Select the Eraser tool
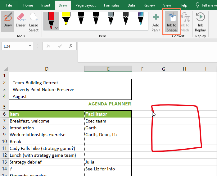The image size is (217, 176). coord(21,21)
